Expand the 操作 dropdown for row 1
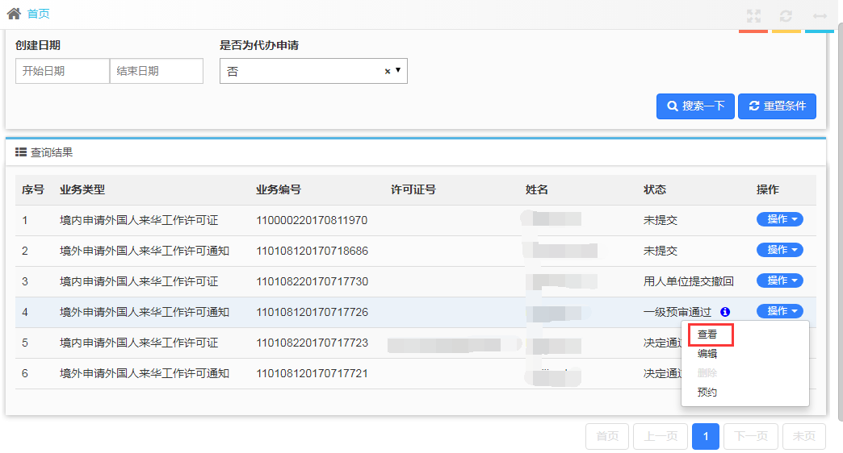This screenshot has height=453, width=843. tap(779, 219)
